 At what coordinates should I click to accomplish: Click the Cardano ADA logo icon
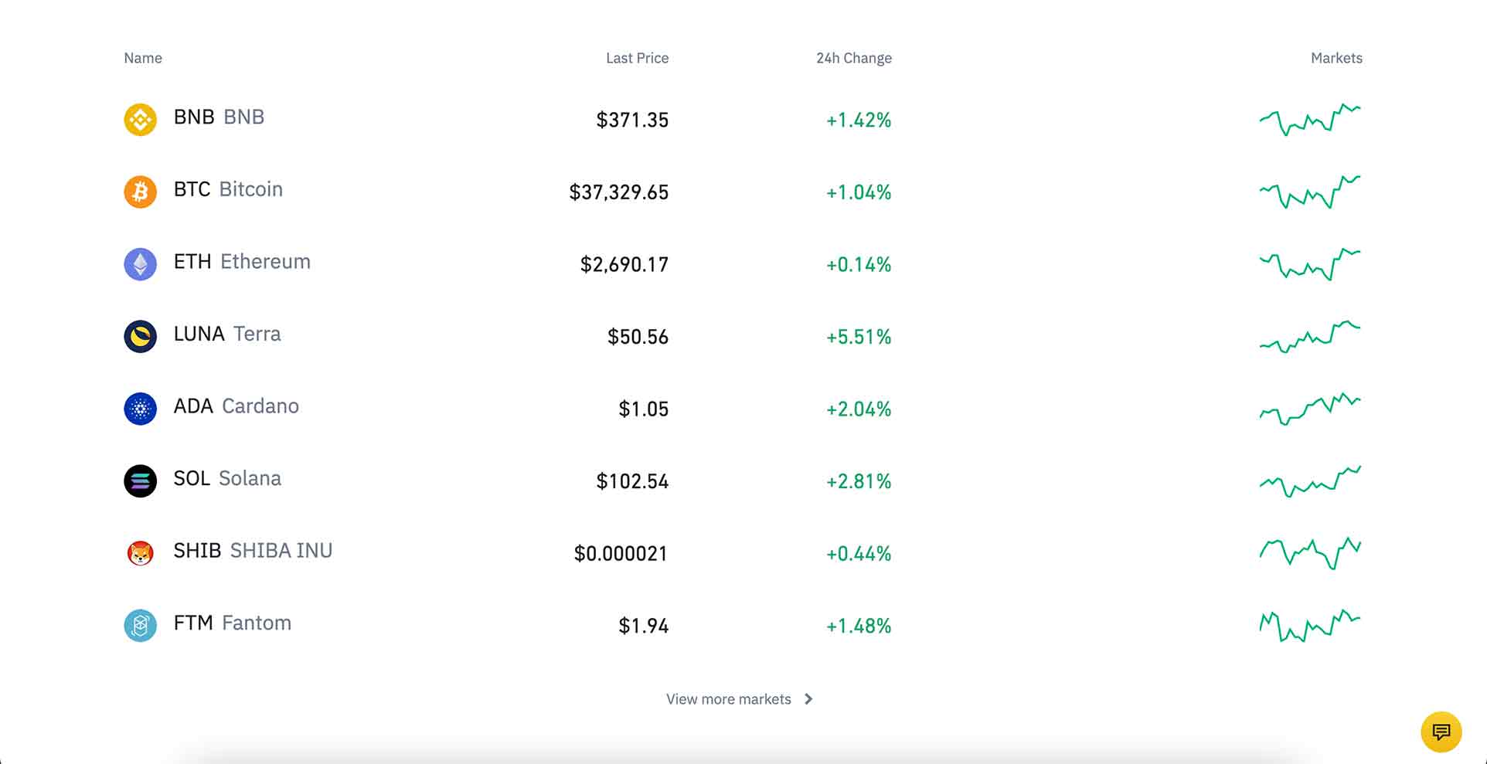[x=140, y=409]
